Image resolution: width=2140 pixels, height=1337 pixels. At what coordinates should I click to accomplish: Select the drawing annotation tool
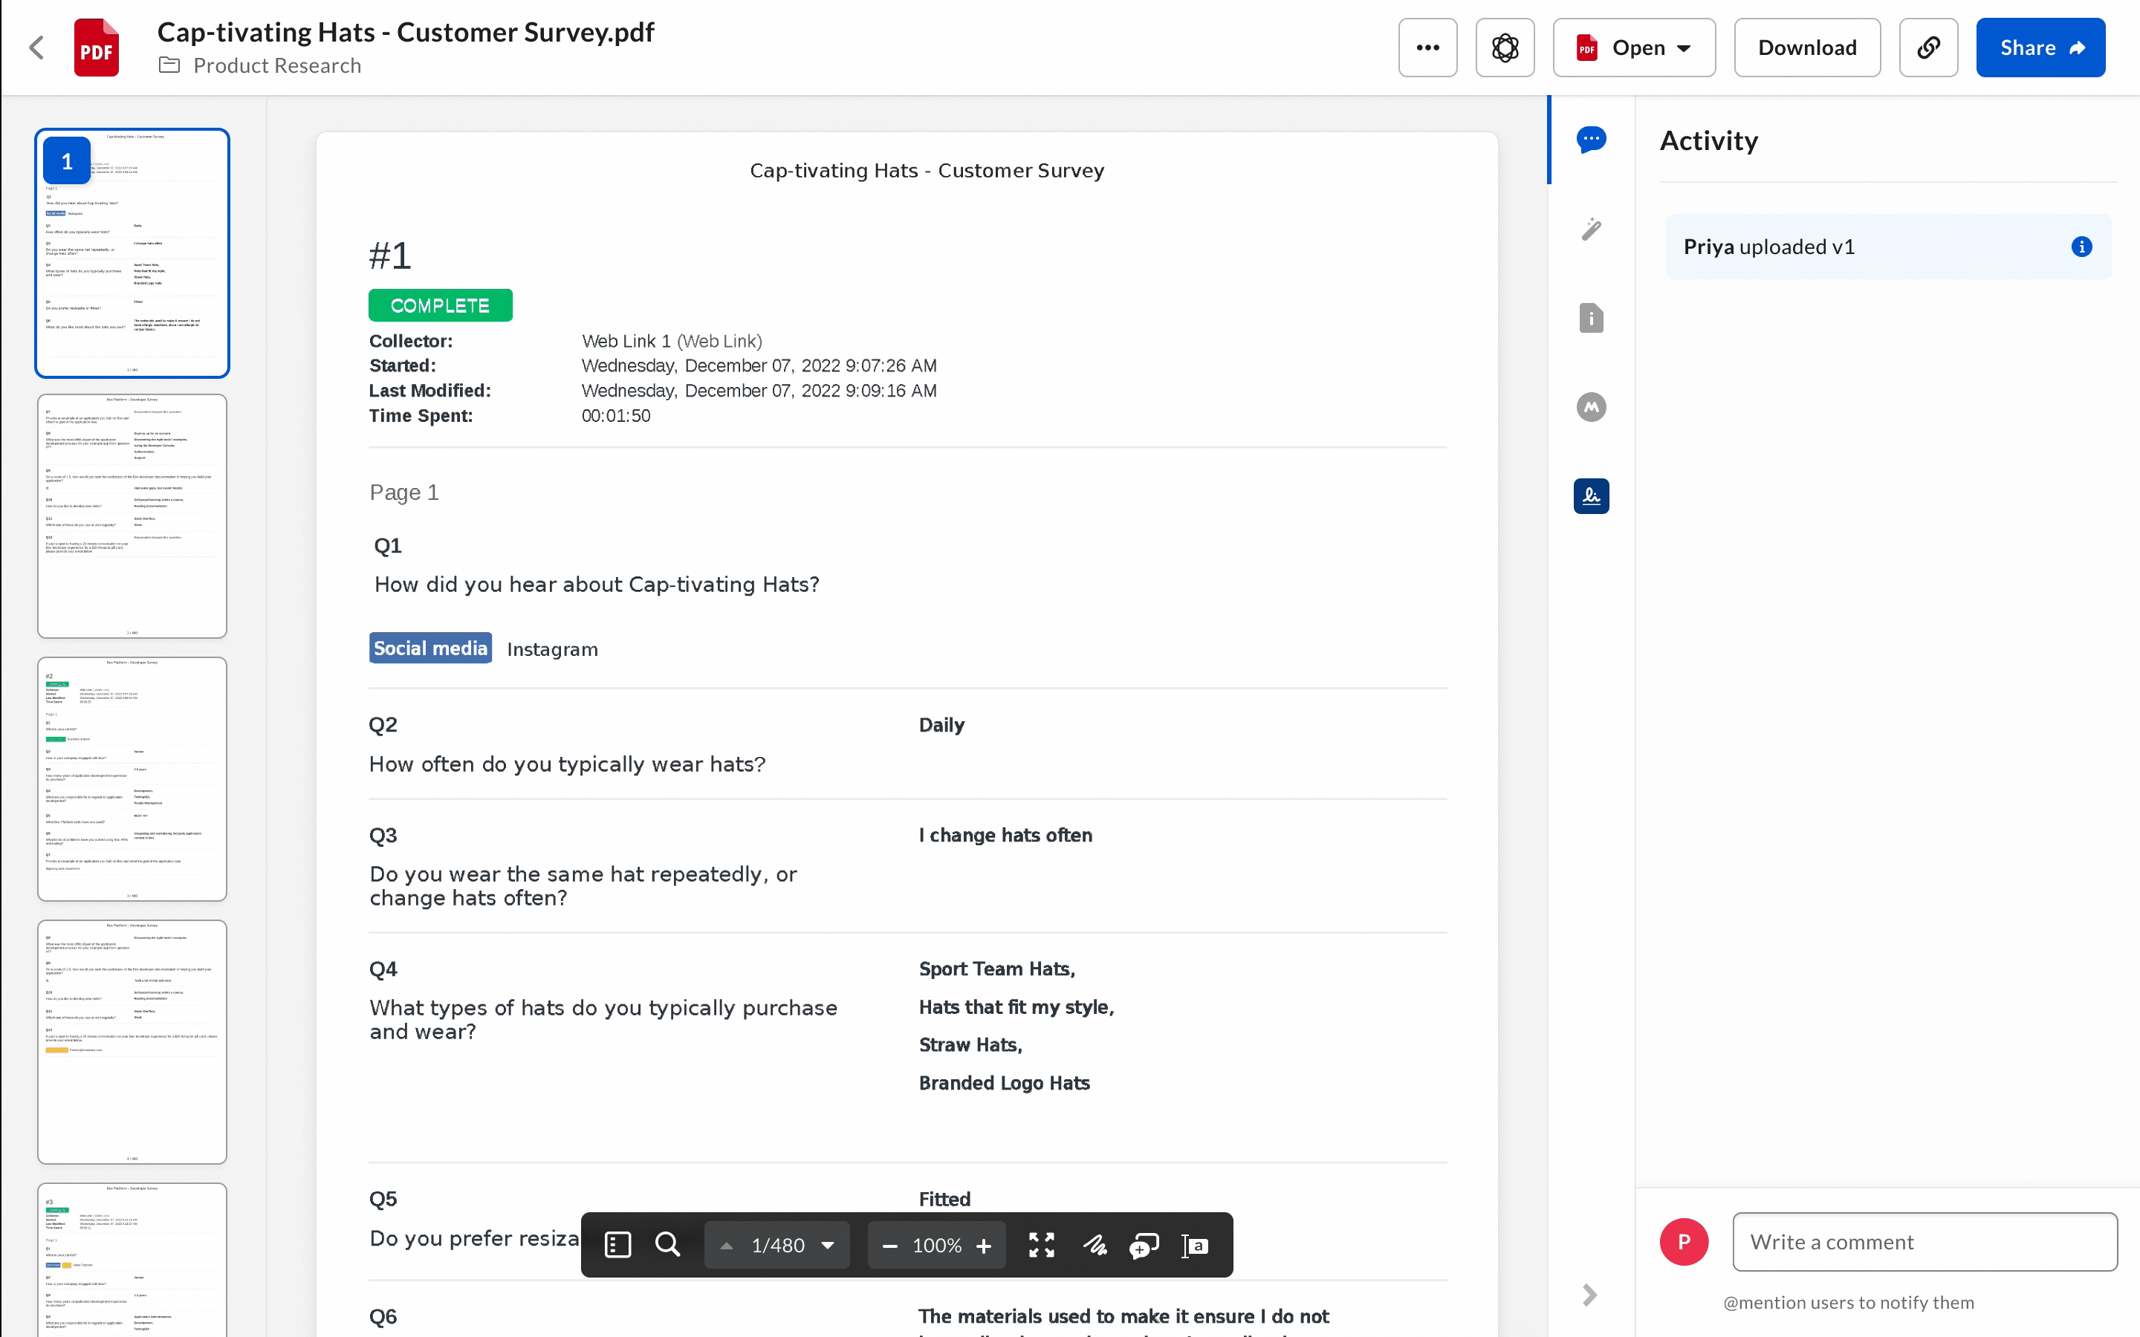(1095, 1245)
